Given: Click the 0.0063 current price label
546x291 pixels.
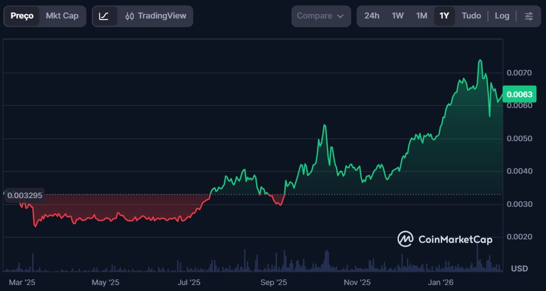Looking at the screenshot, I should tap(519, 94).
